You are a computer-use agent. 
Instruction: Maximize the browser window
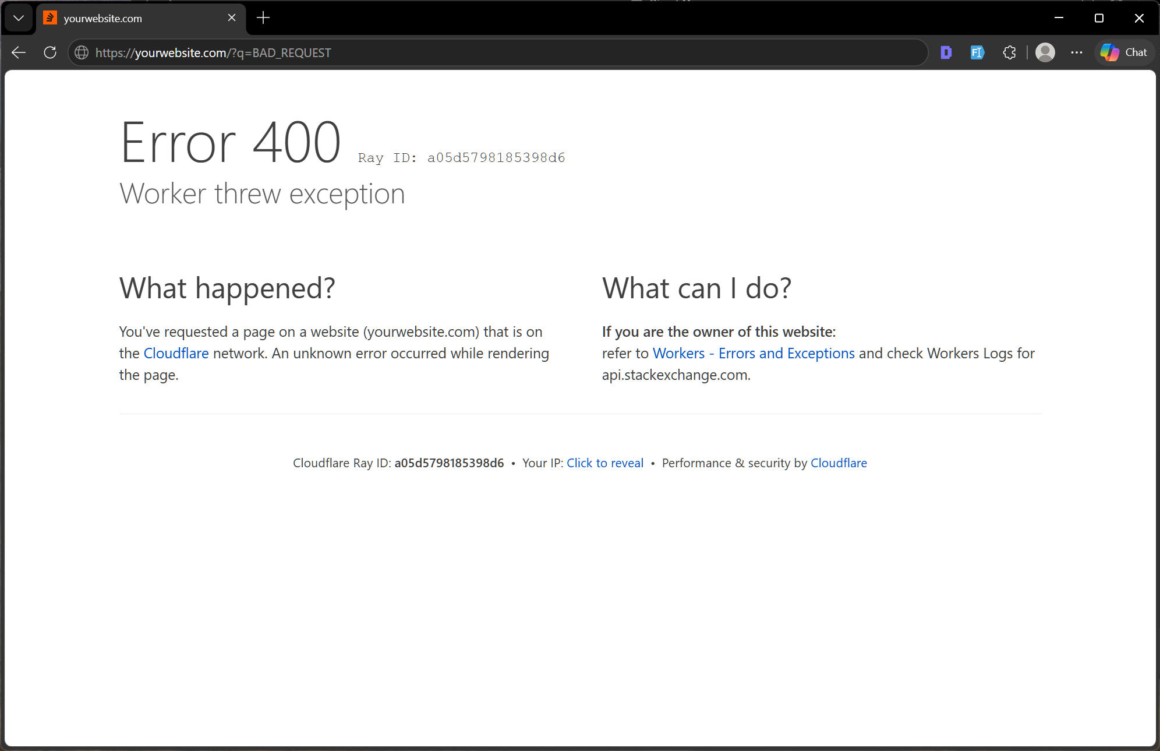(1099, 18)
